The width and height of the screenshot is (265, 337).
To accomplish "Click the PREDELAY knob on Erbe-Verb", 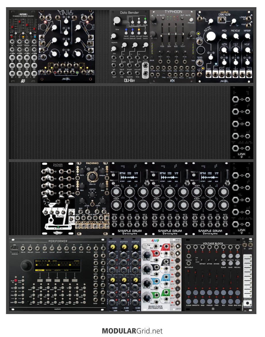I will coord(236,36).
